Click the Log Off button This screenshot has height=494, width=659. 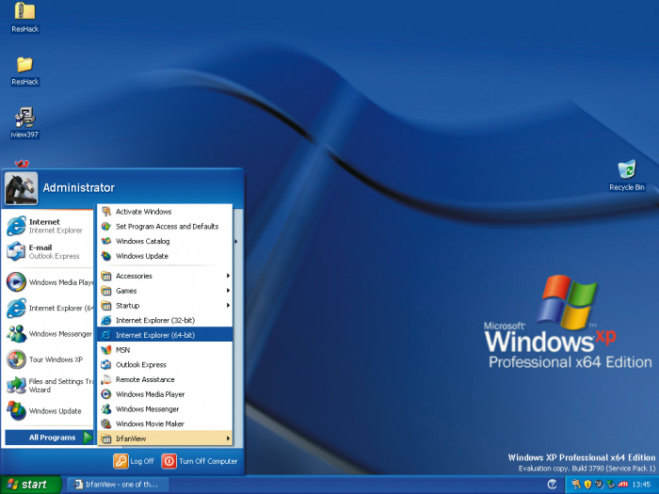[134, 461]
